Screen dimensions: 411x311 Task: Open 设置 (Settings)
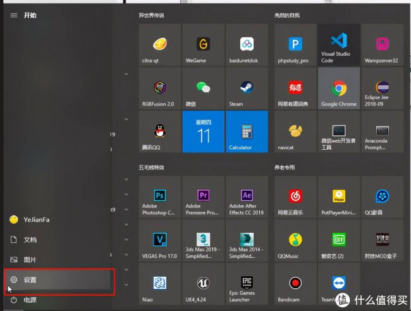click(57, 280)
